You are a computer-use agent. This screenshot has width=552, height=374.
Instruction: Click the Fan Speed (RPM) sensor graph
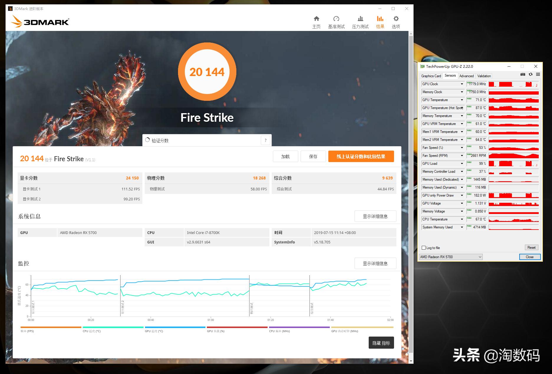(514, 156)
